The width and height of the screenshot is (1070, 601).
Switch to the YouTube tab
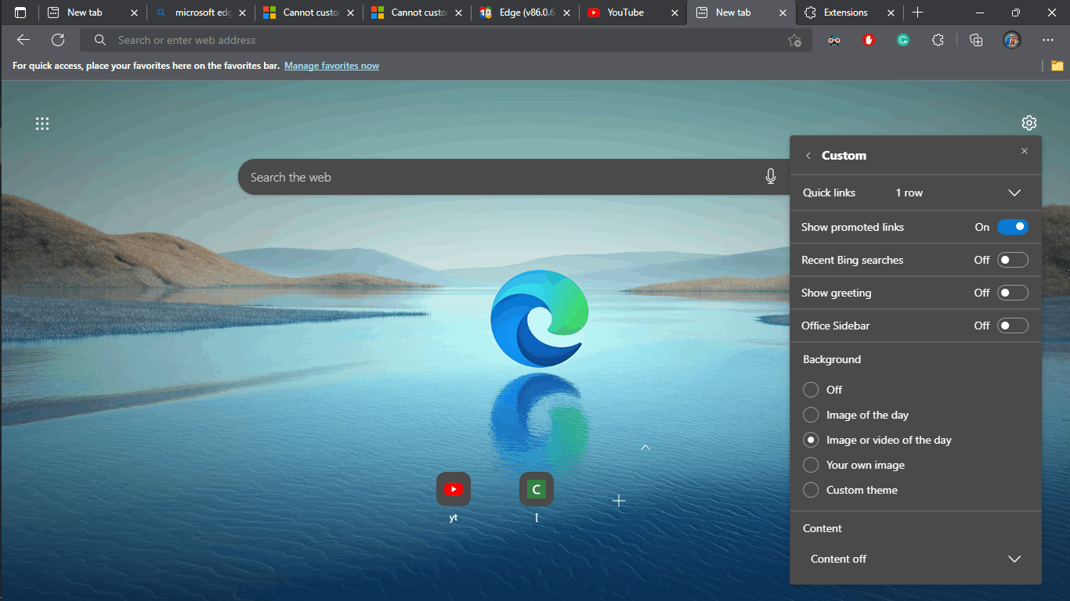625,13
